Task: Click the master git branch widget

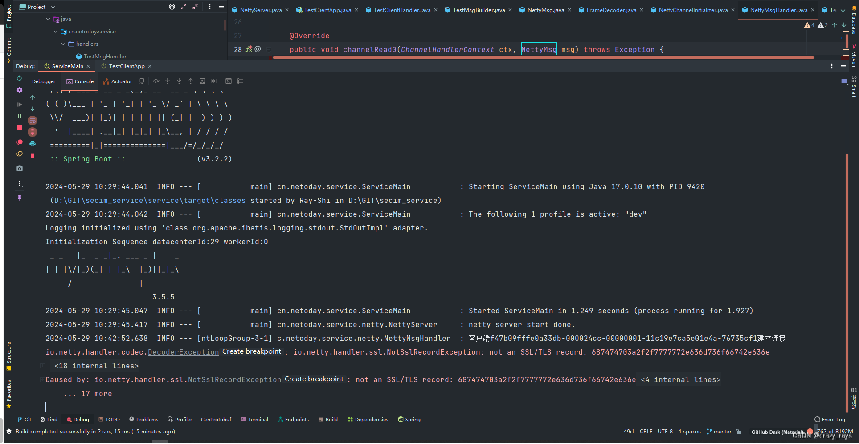Action: [719, 432]
